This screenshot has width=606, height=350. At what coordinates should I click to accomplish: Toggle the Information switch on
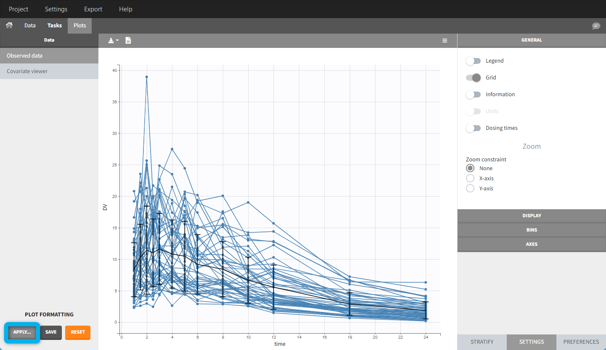coord(473,95)
